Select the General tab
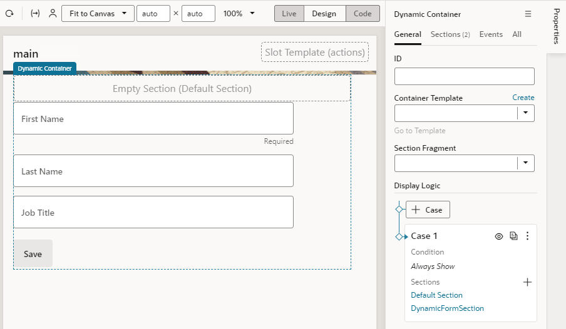 coord(408,34)
